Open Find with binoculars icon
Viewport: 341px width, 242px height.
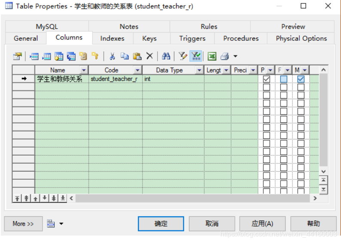pyautogui.click(x=166, y=56)
